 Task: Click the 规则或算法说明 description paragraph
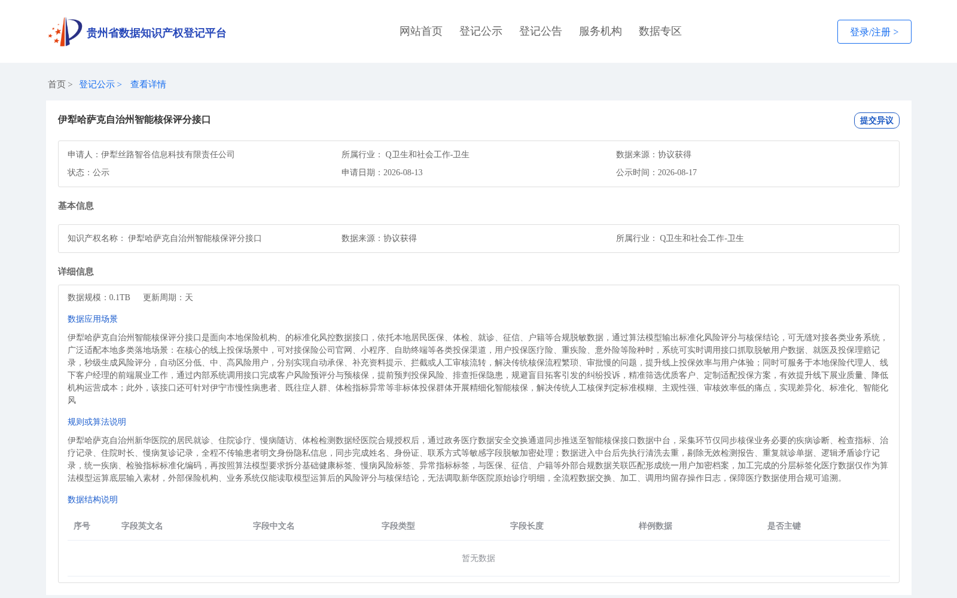pyautogui.click(x=478, y=459)
